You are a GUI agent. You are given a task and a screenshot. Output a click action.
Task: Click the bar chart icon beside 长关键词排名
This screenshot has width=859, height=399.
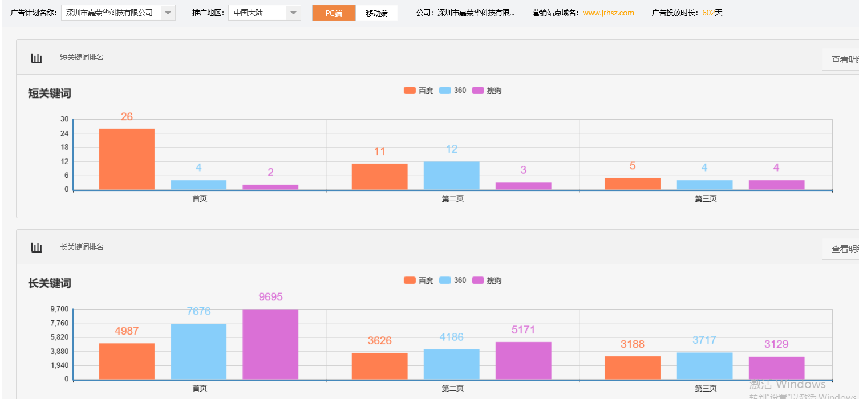coord(37,247)
